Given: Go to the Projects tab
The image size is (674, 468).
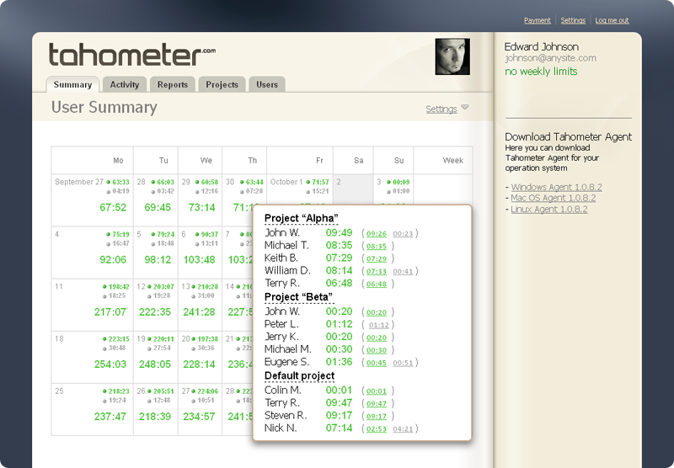Looking at the screenshot, I should (222, 84).
